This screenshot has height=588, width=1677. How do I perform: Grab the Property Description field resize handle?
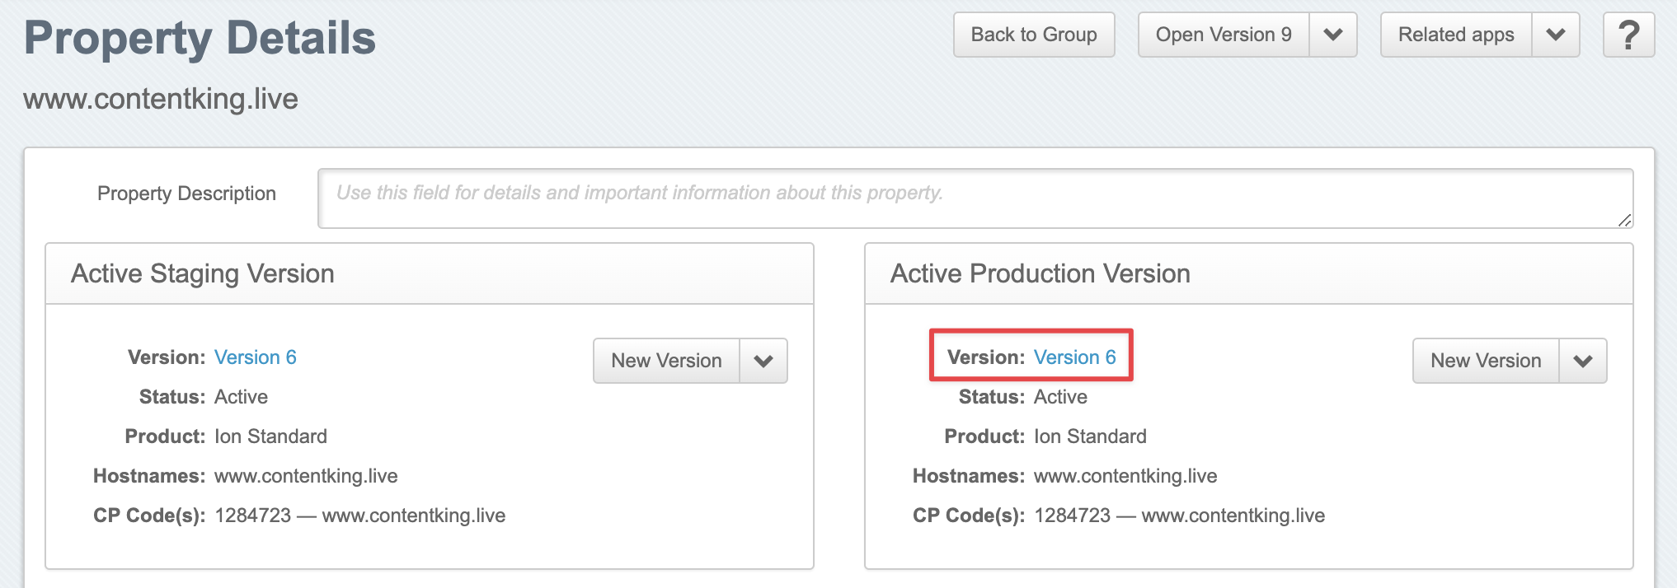coord(1624,220)
